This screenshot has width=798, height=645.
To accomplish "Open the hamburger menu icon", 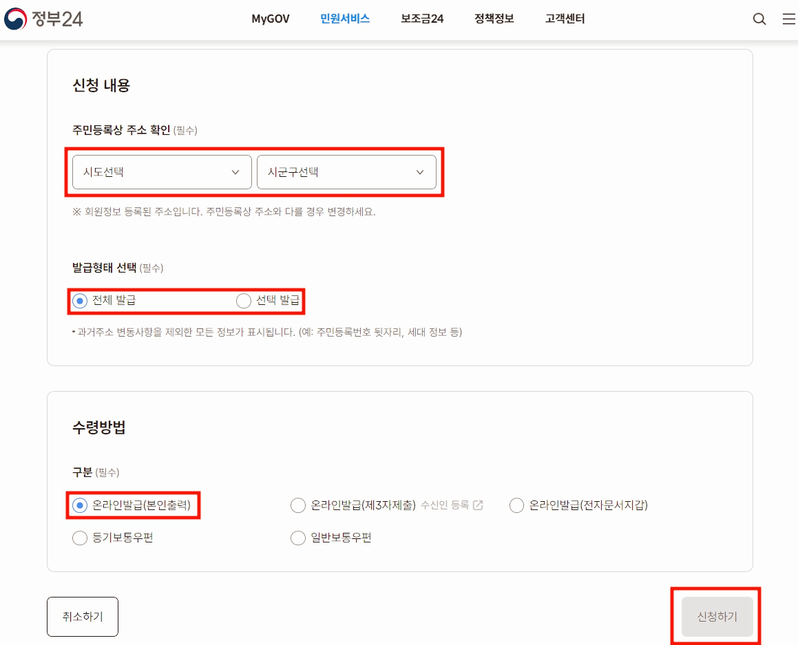I will (788, 19).
